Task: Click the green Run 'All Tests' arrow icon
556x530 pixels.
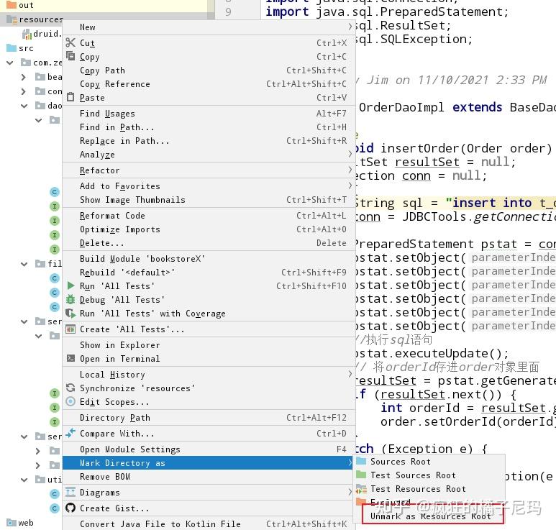Action: pos(70,285)
